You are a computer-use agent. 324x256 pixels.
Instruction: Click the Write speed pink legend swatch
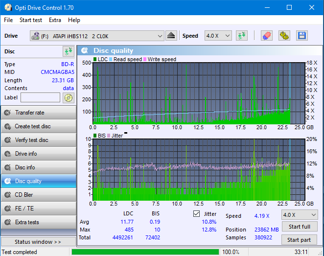click(145, 59)
